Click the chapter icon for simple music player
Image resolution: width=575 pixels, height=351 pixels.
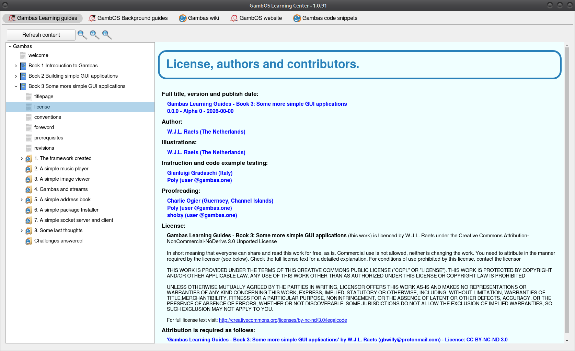click(x=29, y=169)
